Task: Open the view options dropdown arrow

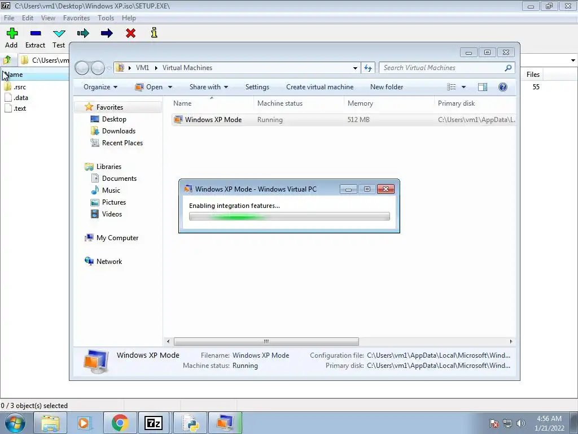Action: (464, 88)
